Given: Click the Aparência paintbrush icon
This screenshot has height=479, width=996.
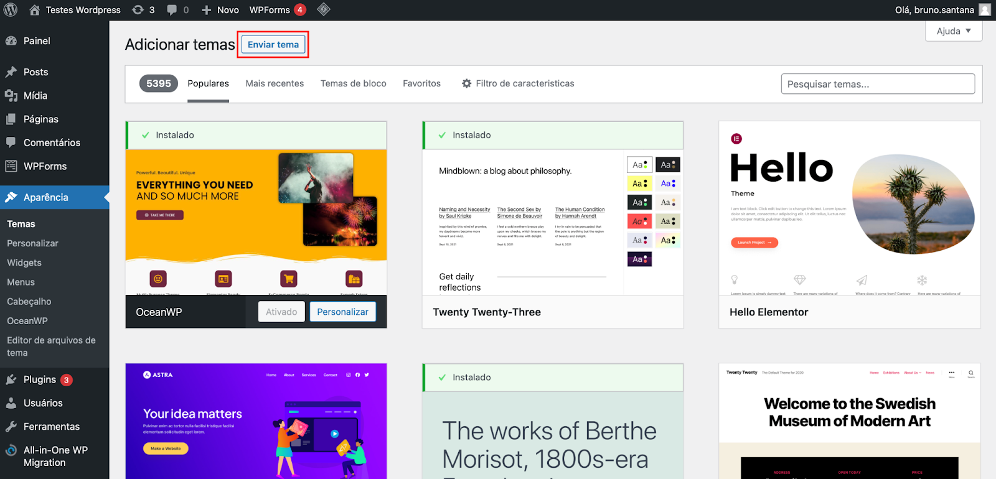Looking at the screenshot, I should pyautogui.click(x=11, y=197).
